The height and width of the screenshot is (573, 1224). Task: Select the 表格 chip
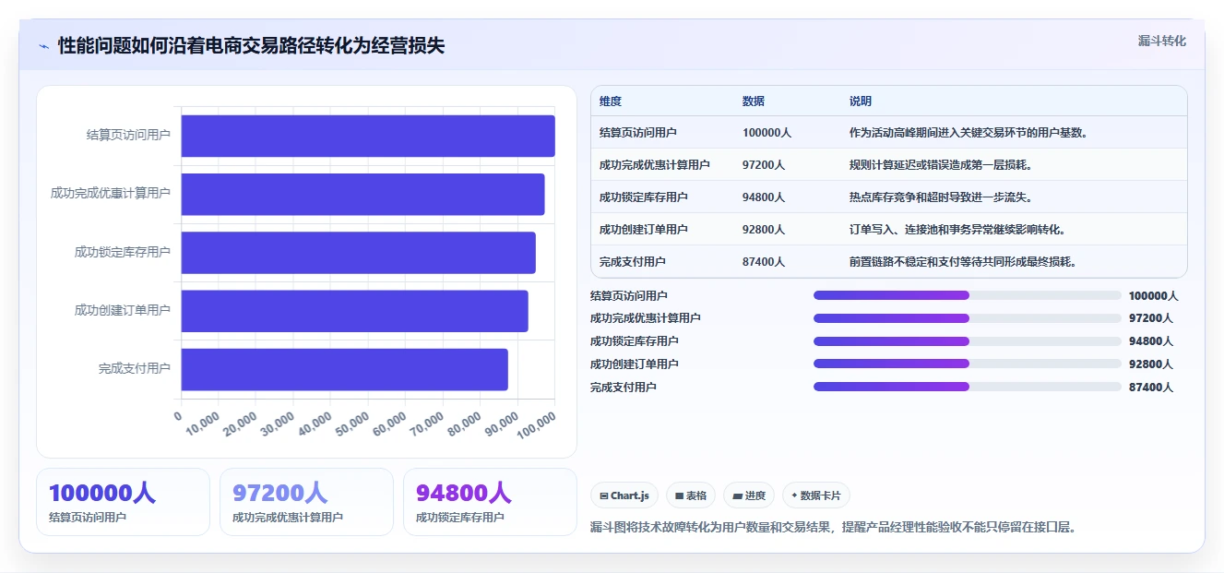click(x=691, y=495)
